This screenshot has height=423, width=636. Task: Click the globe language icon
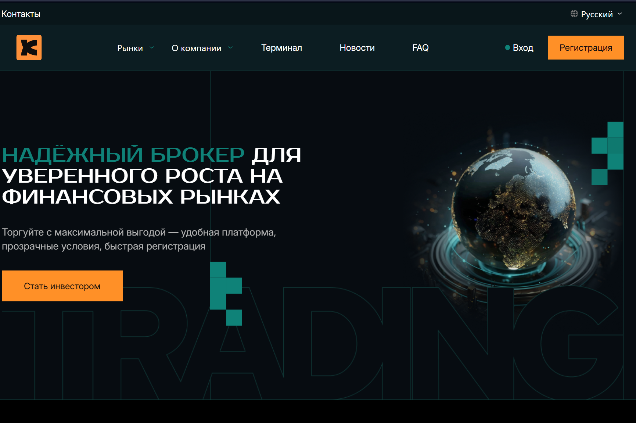coord(574,14)
